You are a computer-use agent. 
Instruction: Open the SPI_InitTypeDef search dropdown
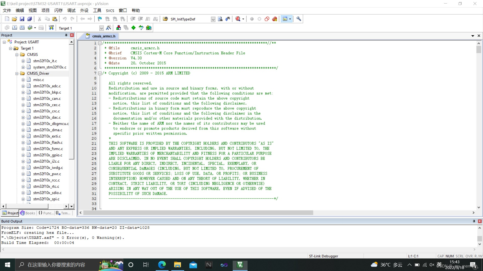[x=213, y=19]
